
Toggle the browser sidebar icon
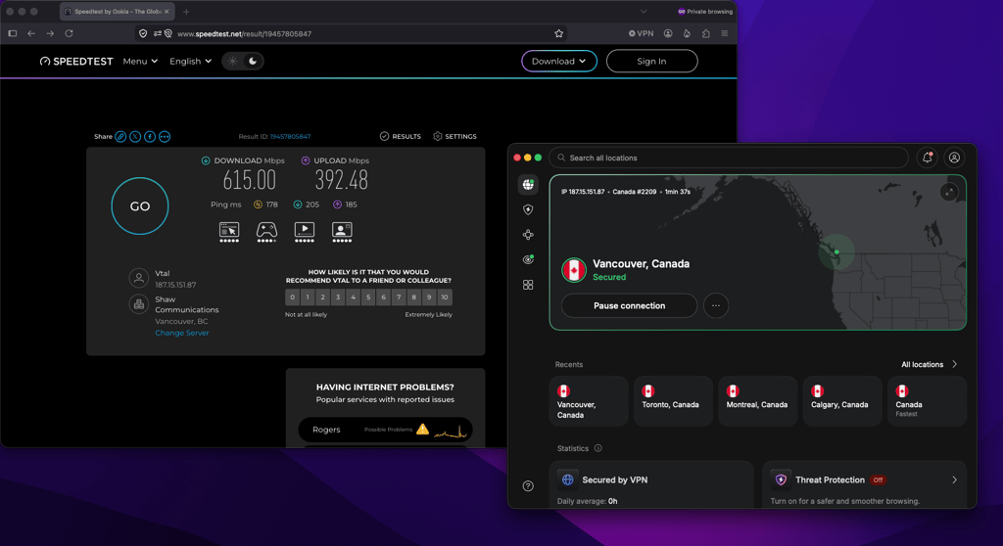point(12,33)
